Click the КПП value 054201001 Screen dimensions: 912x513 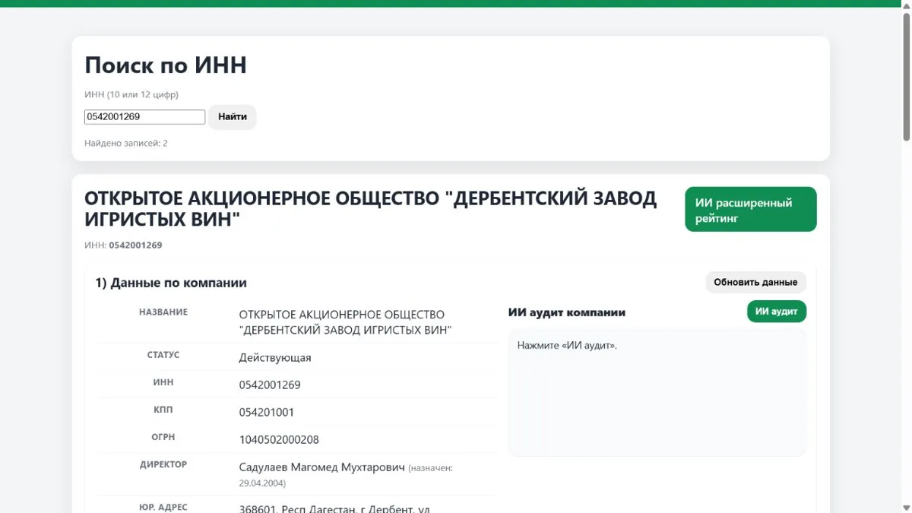click(267, 412)
